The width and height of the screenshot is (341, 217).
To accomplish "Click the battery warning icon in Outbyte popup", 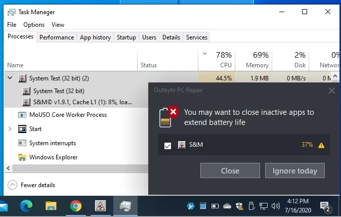I will pyautogui.click(x=169, y=117).
